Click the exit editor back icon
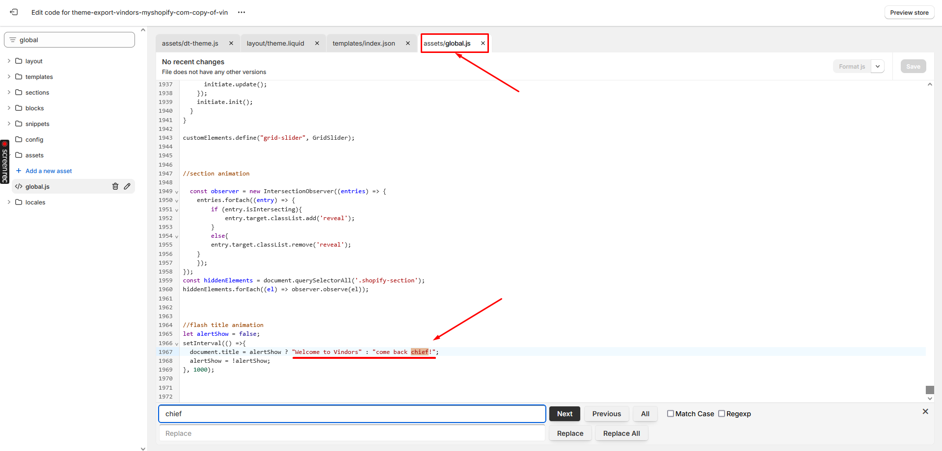 tap(14, 12)
